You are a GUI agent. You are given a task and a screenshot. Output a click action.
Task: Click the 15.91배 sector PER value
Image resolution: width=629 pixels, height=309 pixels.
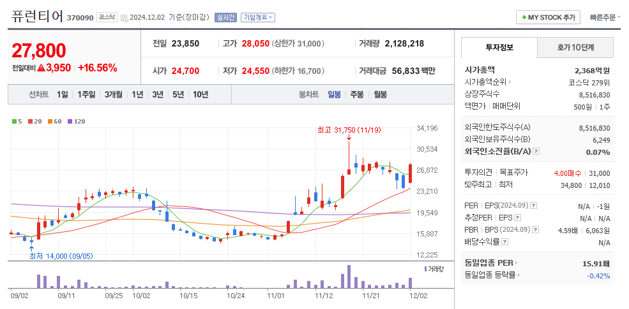coord(596,264)
